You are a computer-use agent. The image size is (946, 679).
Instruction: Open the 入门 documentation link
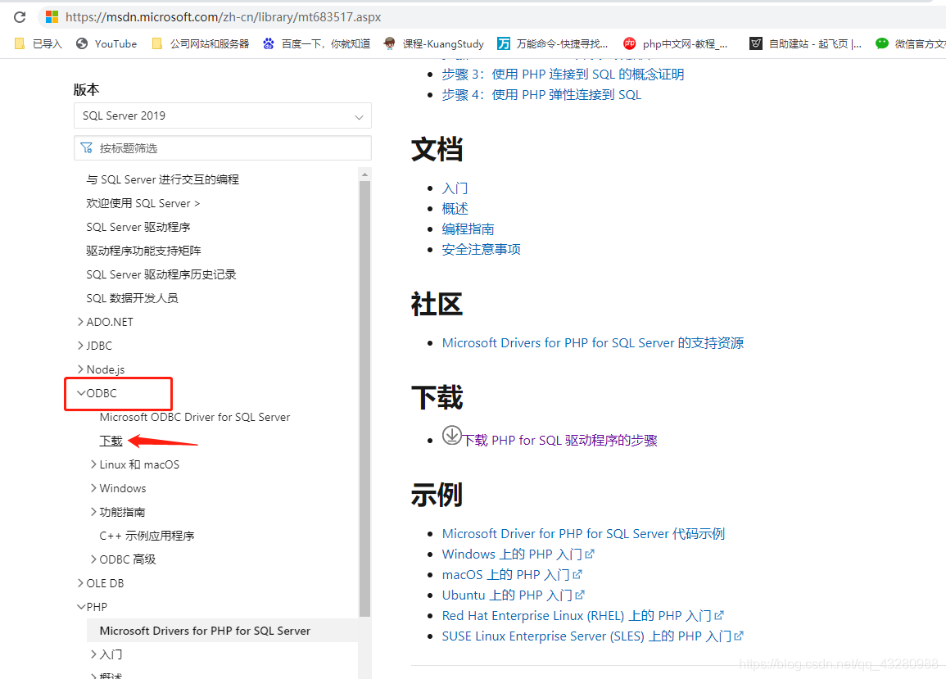[455, 188]
